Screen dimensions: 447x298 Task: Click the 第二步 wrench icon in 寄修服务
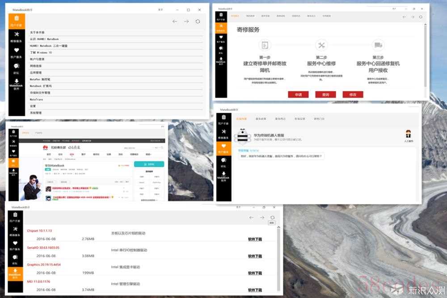[x=321, y=45]
